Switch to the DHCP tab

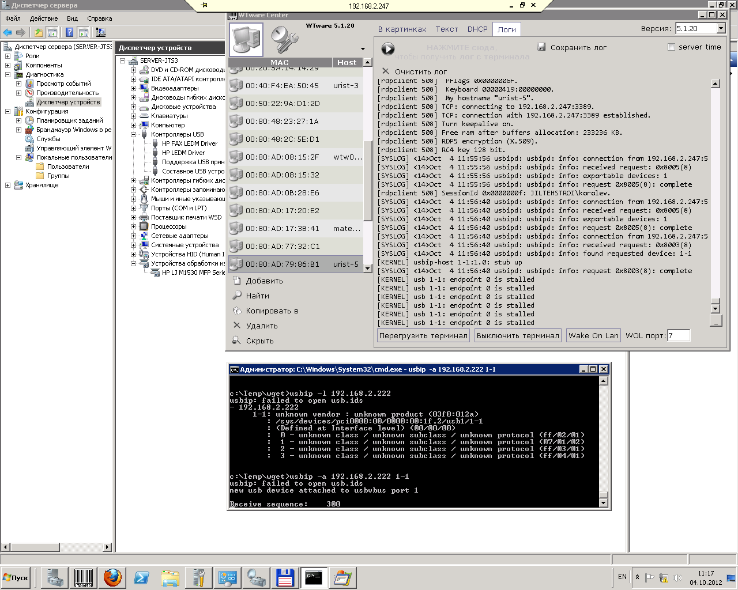tap(479, 29)
